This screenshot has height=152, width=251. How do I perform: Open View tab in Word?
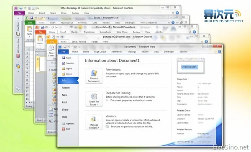pyautogui.click(x=156, y=52)
